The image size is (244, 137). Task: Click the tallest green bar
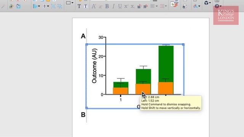166,64
